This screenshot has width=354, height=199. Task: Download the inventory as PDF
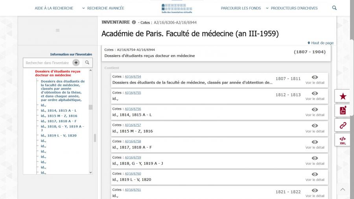pyautogui.click(x=343, y=111)
